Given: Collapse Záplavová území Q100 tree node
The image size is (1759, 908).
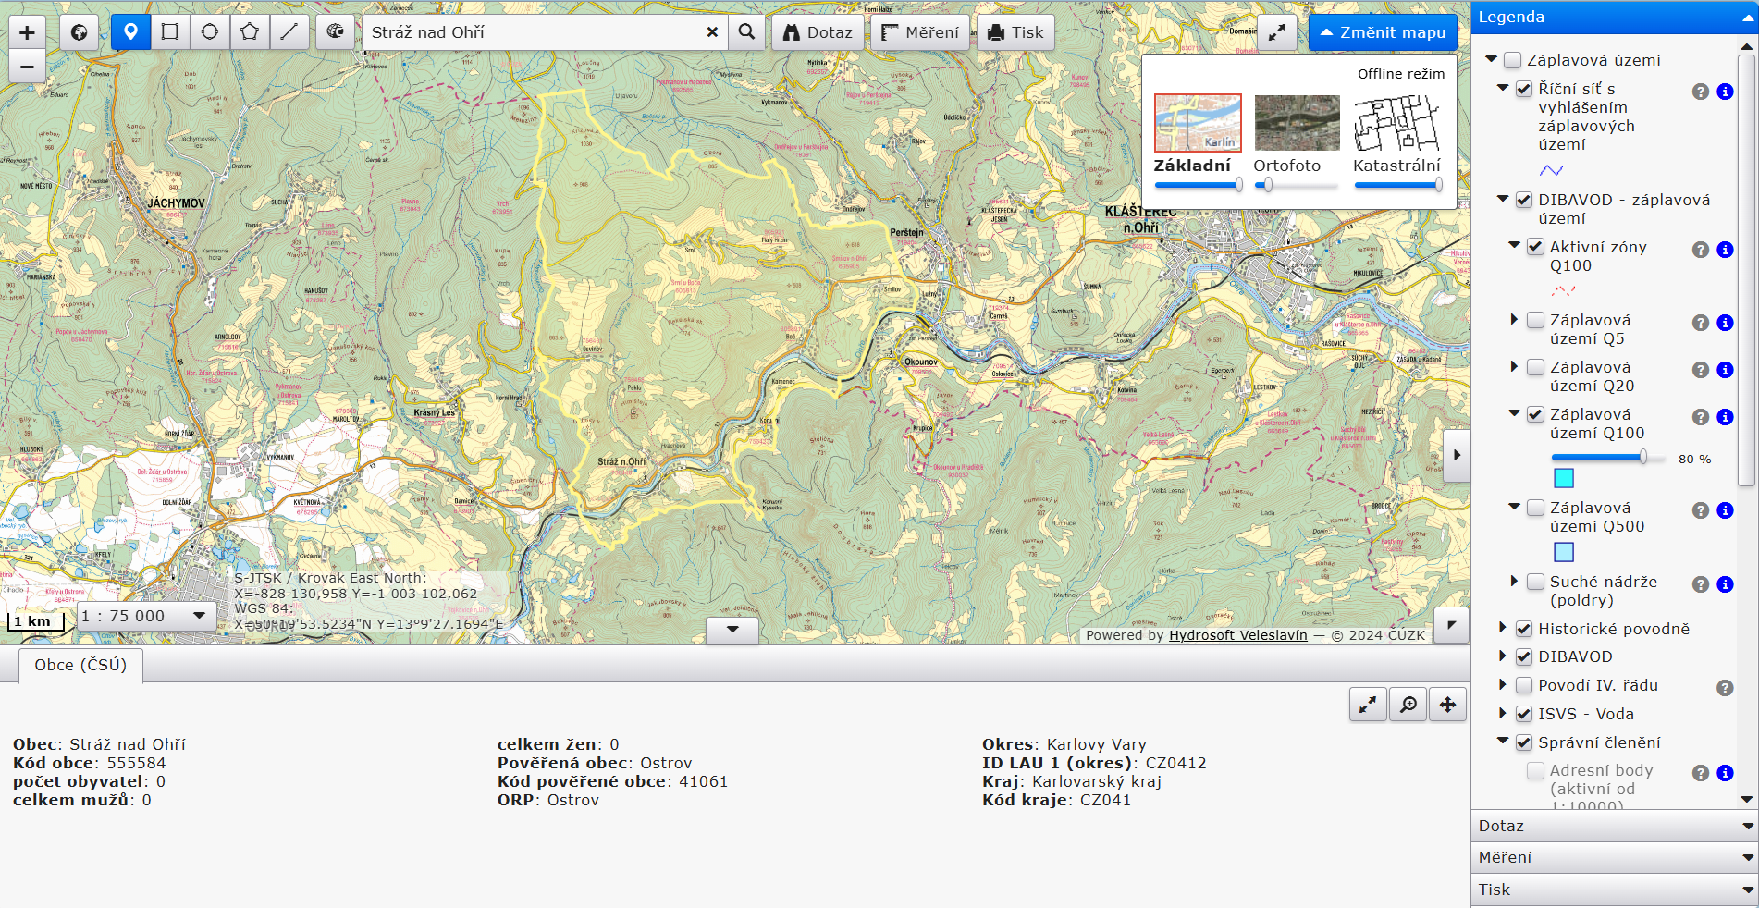Looking at the screenshot, I should (x=1514, y=413).
